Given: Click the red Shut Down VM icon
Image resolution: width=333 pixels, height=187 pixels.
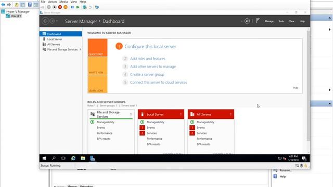Looking at the screenshot, I should pos(60,7).
